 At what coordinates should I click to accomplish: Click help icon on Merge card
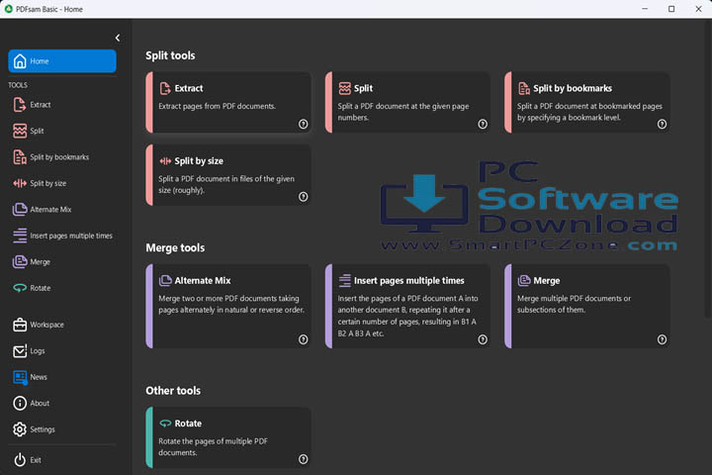click(662, 339)
